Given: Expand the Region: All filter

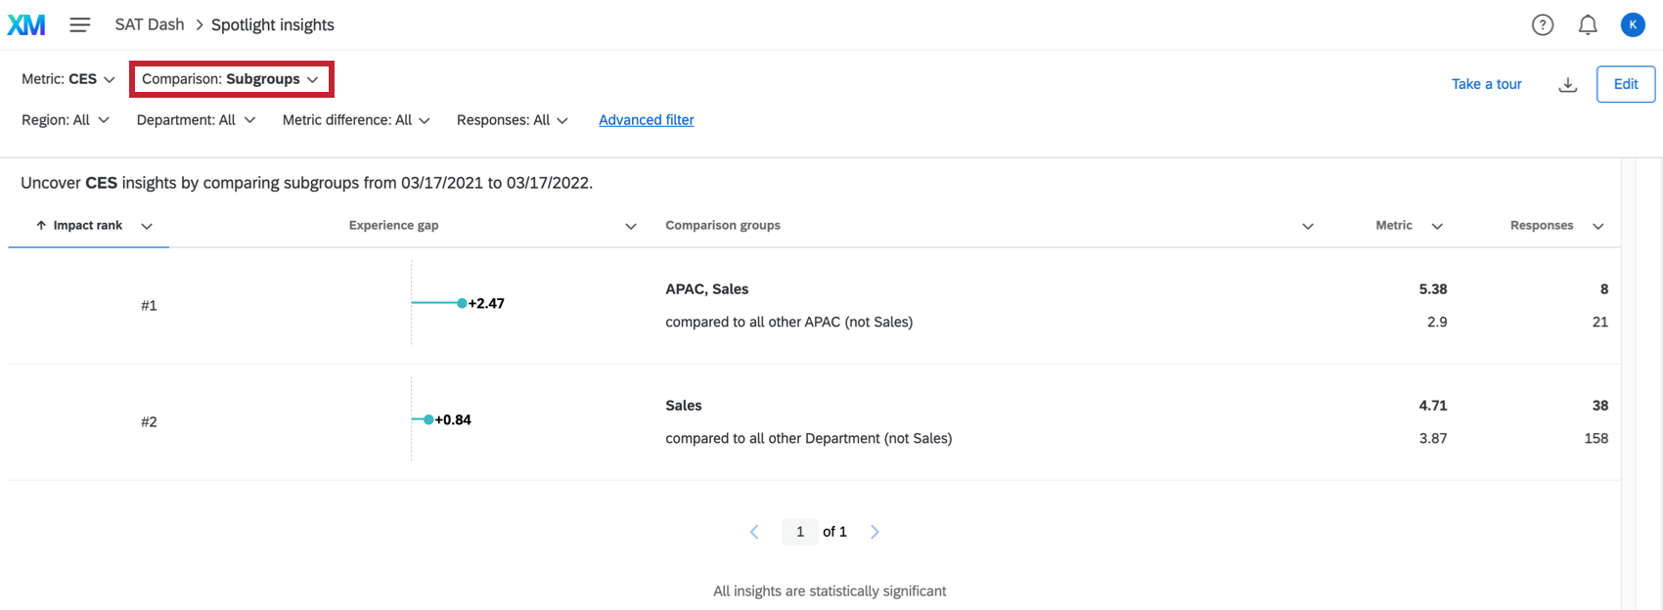Looking at the screenshot, I should (x=66, y=120).
